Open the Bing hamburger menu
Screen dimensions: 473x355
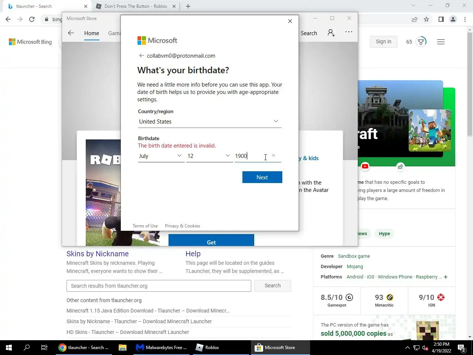441,42
